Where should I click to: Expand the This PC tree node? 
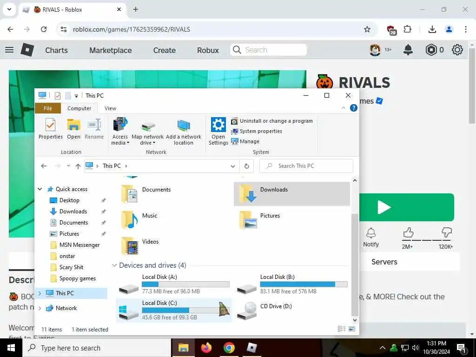click(40, 293)
